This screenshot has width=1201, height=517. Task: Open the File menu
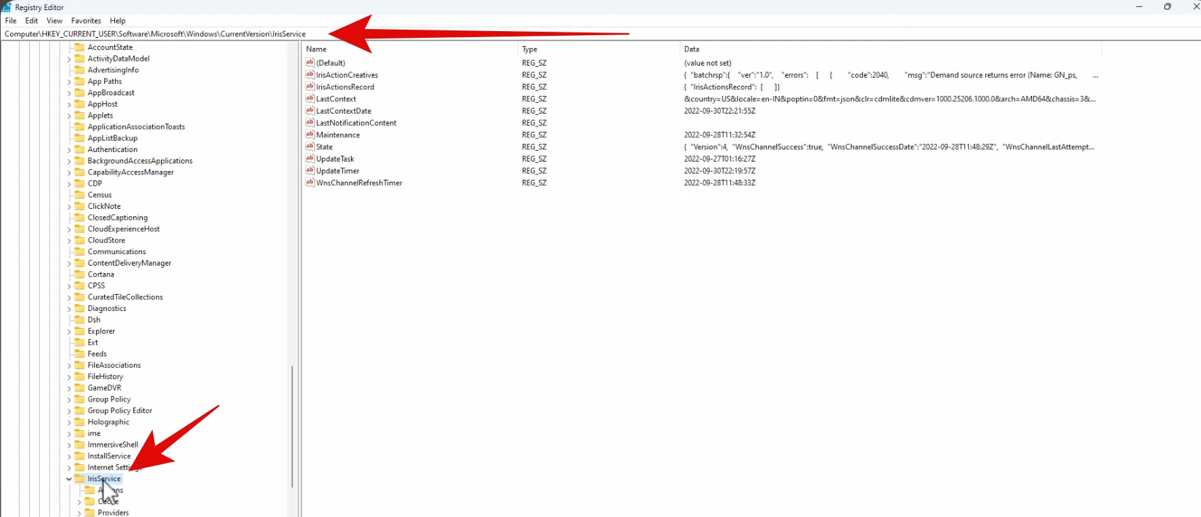11,21
